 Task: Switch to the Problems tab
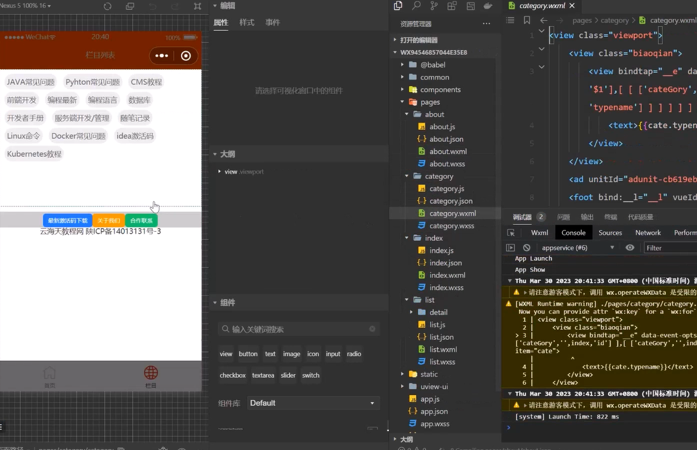pyautogui.click(x=563, y=217)
